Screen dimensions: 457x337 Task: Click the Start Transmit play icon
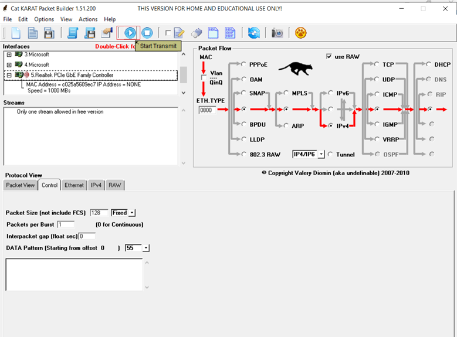pyautogui.click(x=128, y=33)
